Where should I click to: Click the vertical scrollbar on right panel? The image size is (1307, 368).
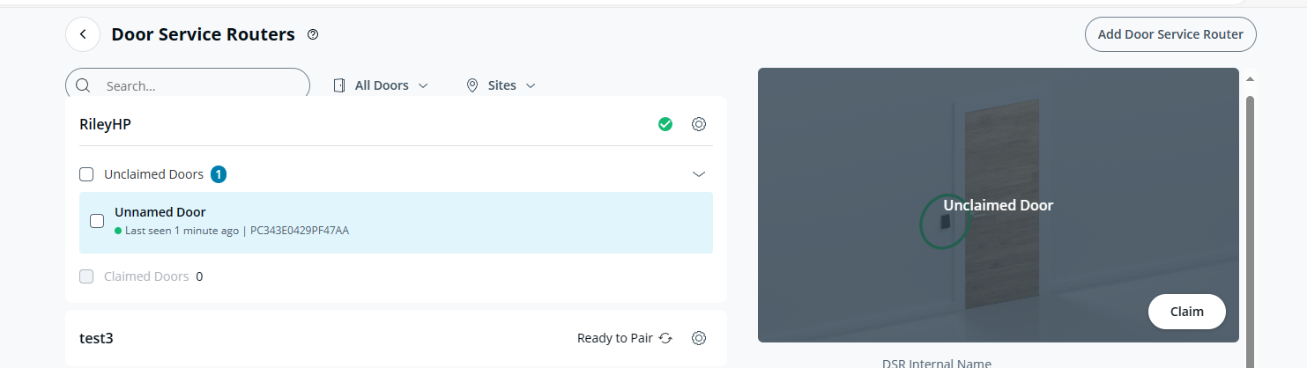1250,220
